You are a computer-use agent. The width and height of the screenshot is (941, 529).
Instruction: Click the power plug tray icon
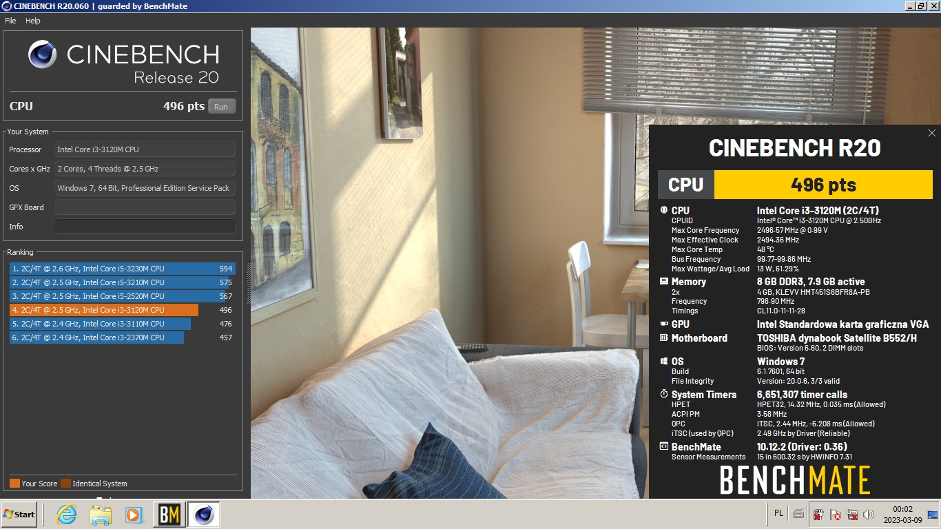pos(818,515)
